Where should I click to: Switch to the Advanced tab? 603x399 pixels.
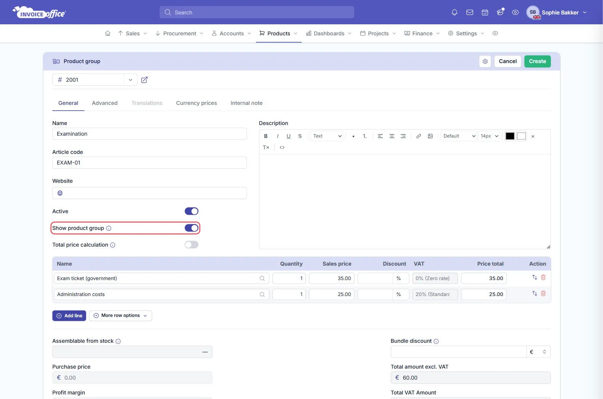pos(105,103)
